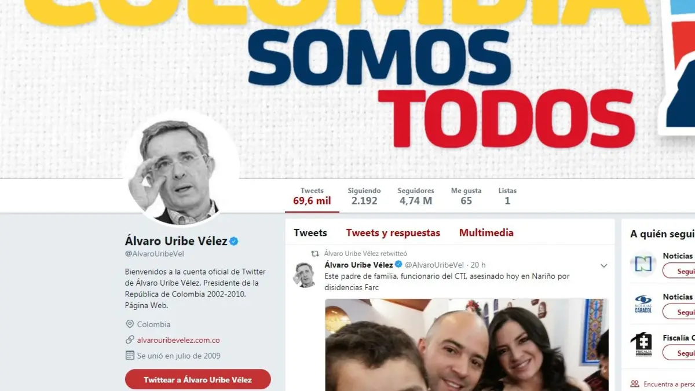Open the Seguidores 4,74 M count
This screenshot has height=391, width=695.
[416, 196]
